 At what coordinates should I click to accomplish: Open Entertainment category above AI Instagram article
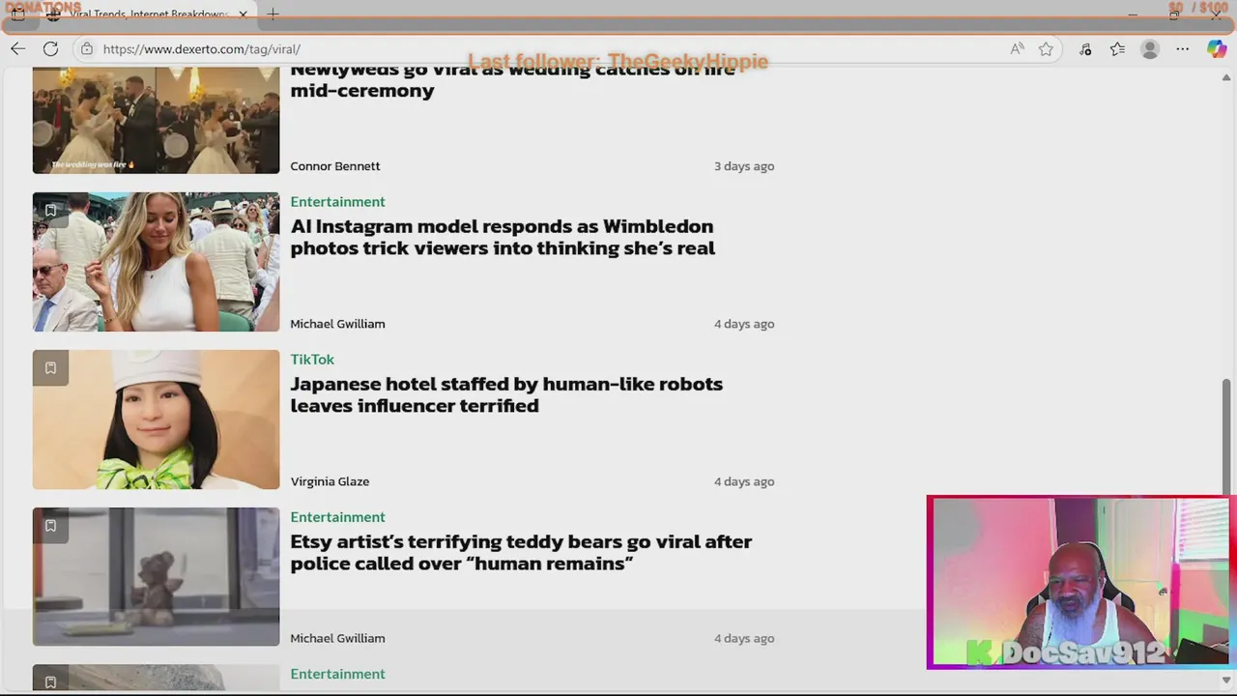[x=337, y=202]
